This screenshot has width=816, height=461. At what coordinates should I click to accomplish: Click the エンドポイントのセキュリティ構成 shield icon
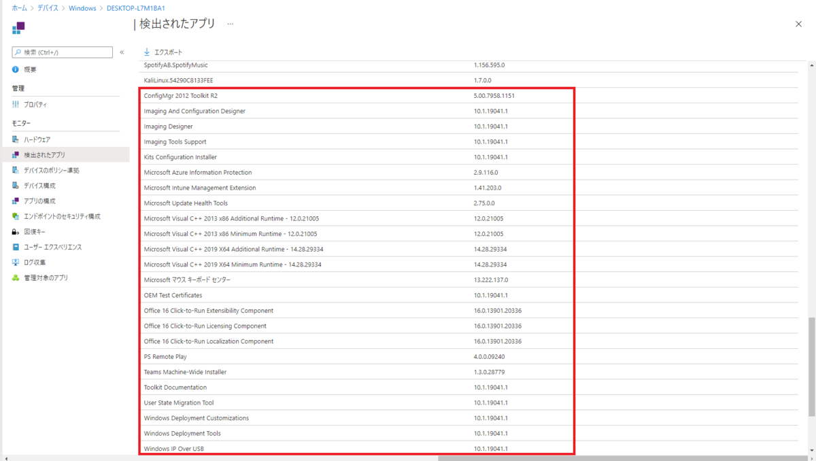tap(16, 216)
